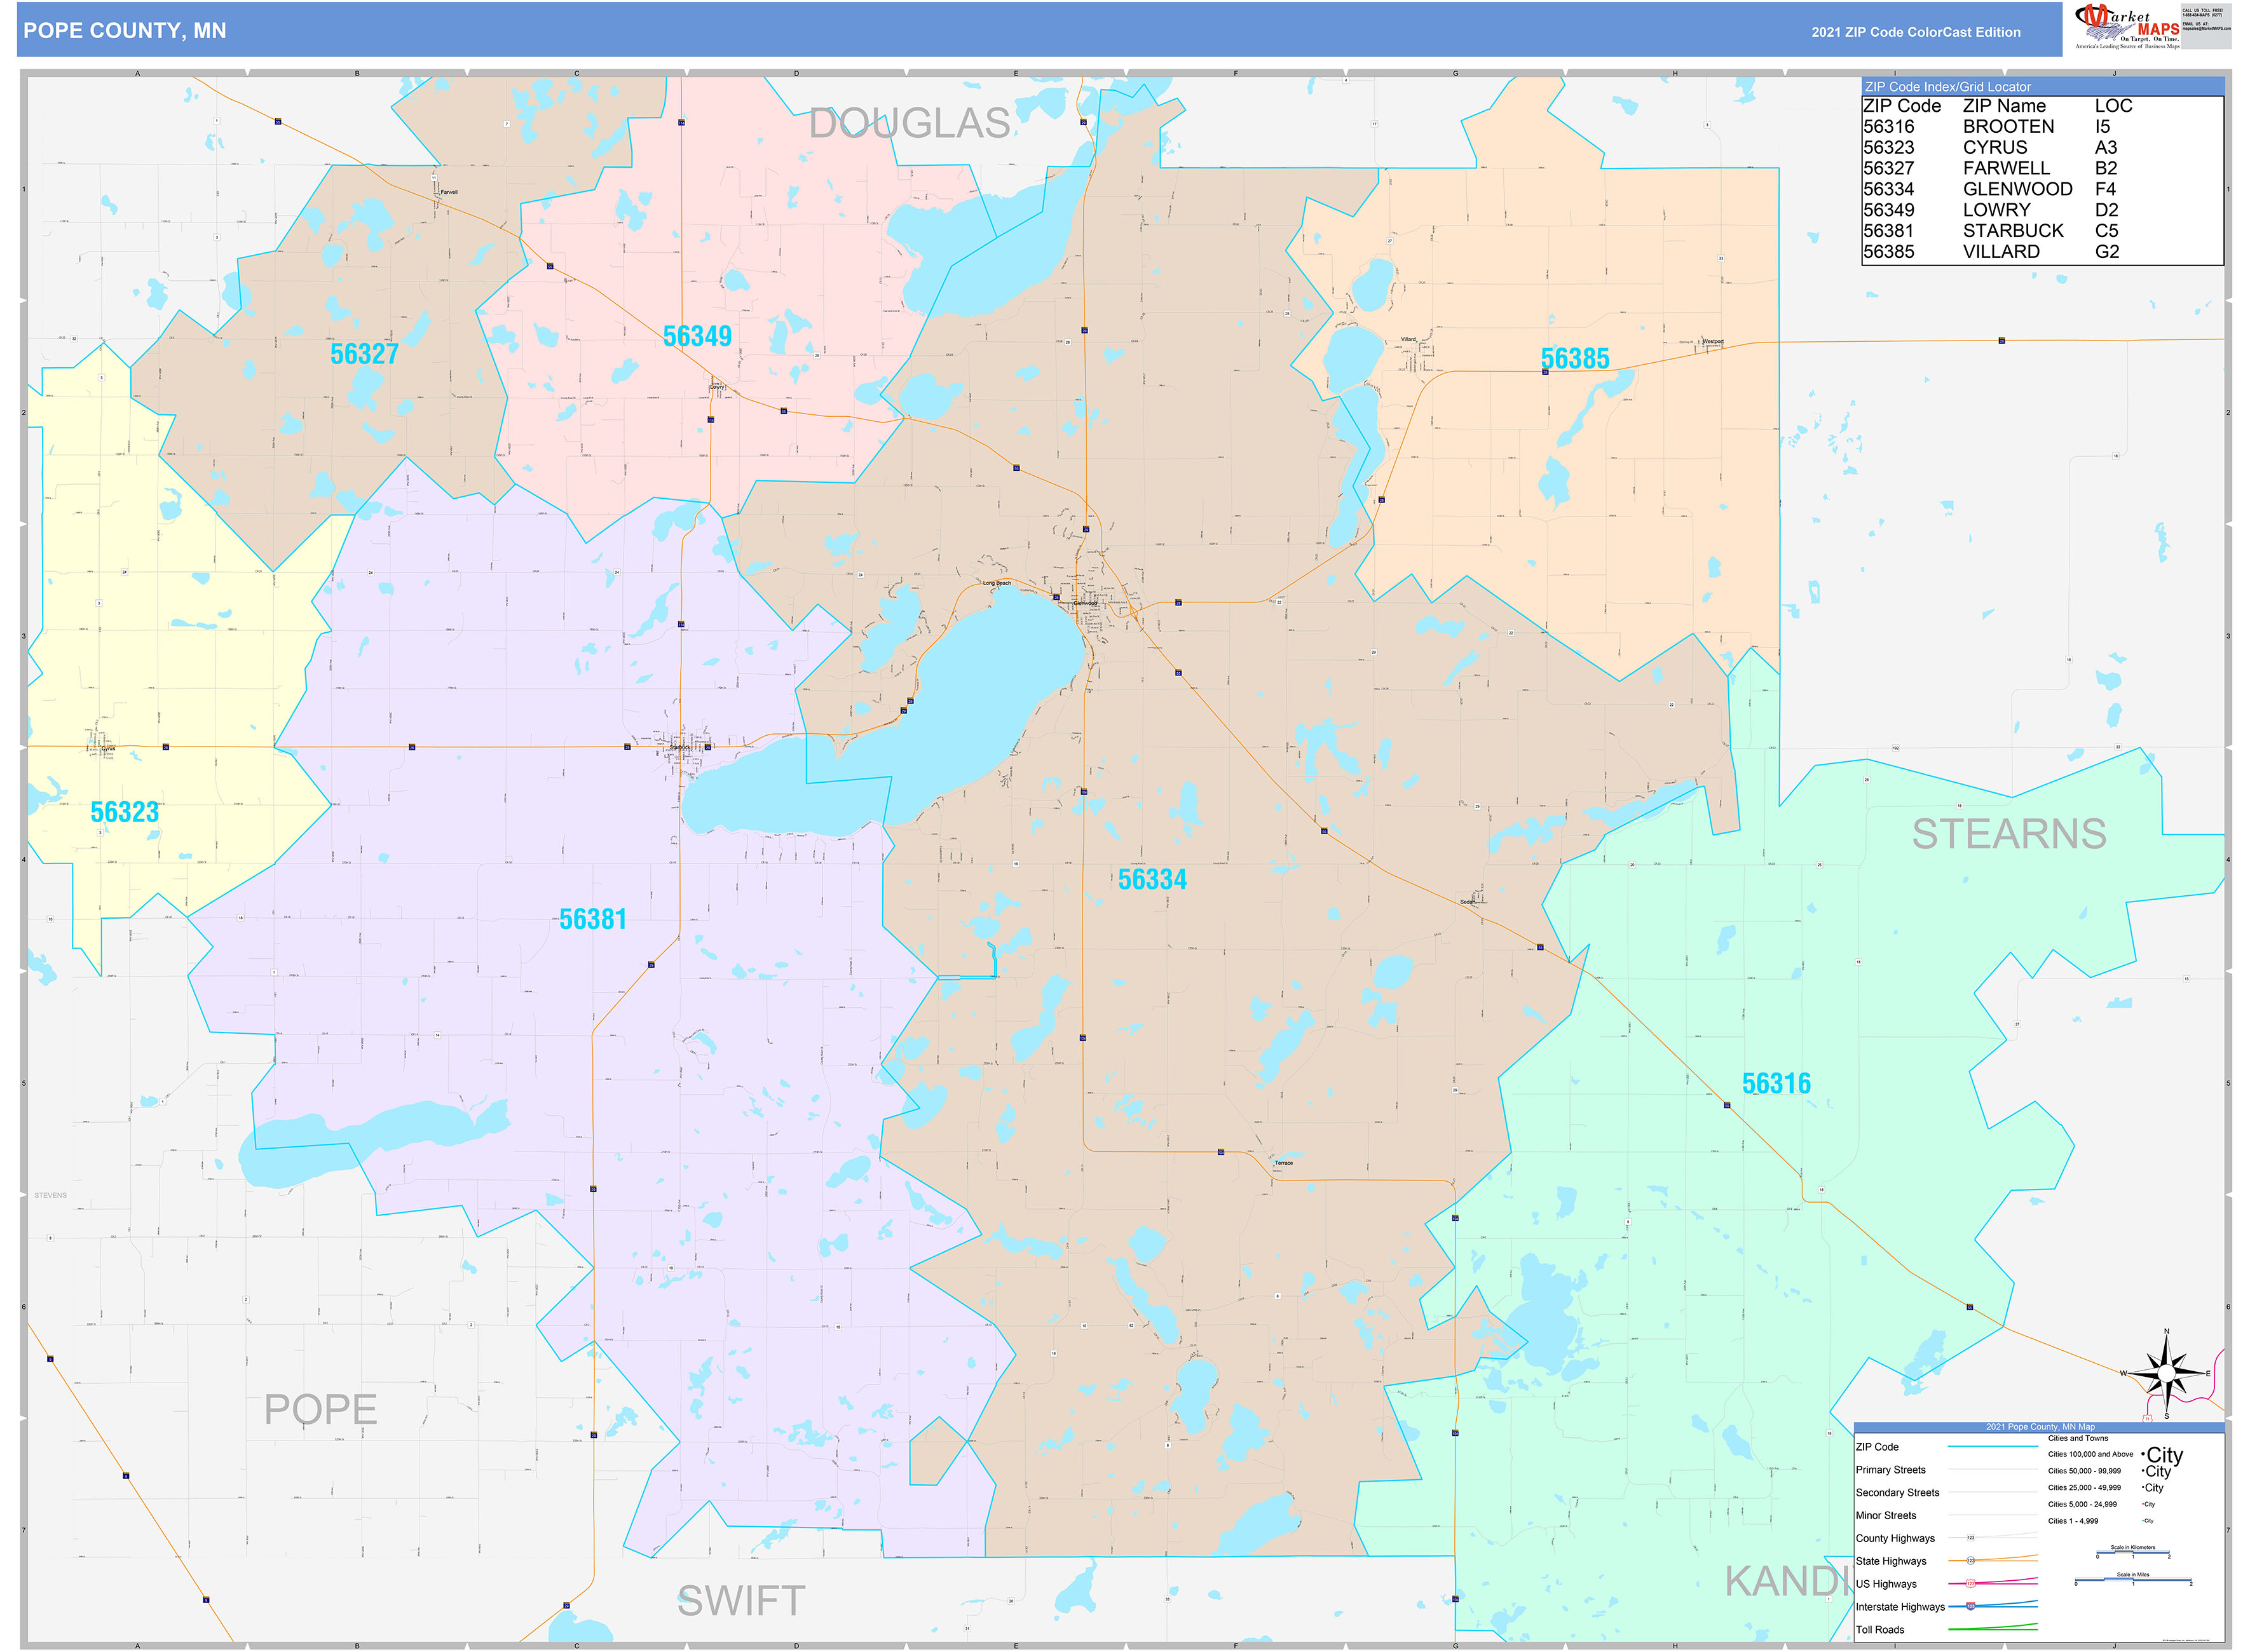This screenshot has height=1652, width=2243.
Task: Click "County Highways" in the legend
Action: (1895, 1539)
